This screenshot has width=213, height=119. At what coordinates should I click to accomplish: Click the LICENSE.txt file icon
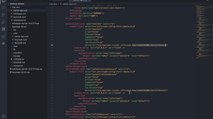point(12,59)
